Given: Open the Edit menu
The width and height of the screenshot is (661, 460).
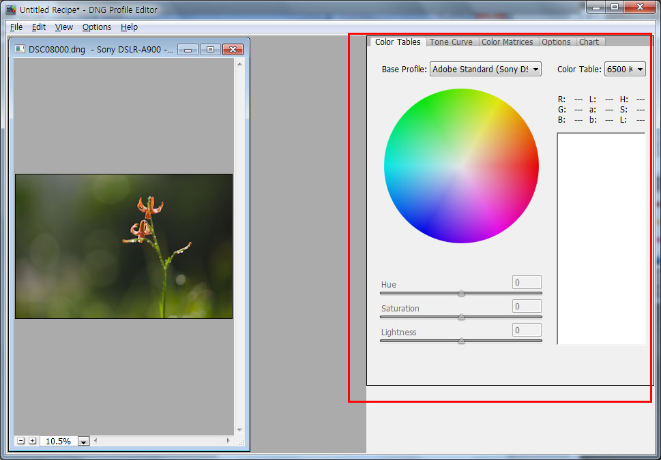Looking at the screenshot, I should click(38, 27).
